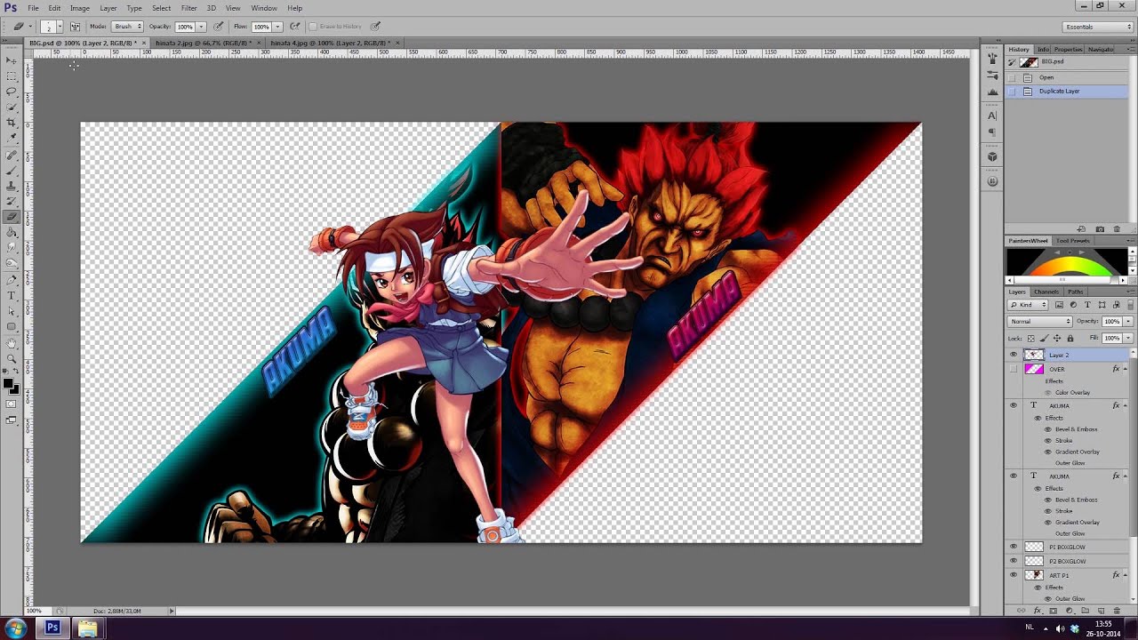The width and height of the screenshot is (1138, 640).
Task: Click the Color Overlay effect label
Action: click(x=1073, y=392)
